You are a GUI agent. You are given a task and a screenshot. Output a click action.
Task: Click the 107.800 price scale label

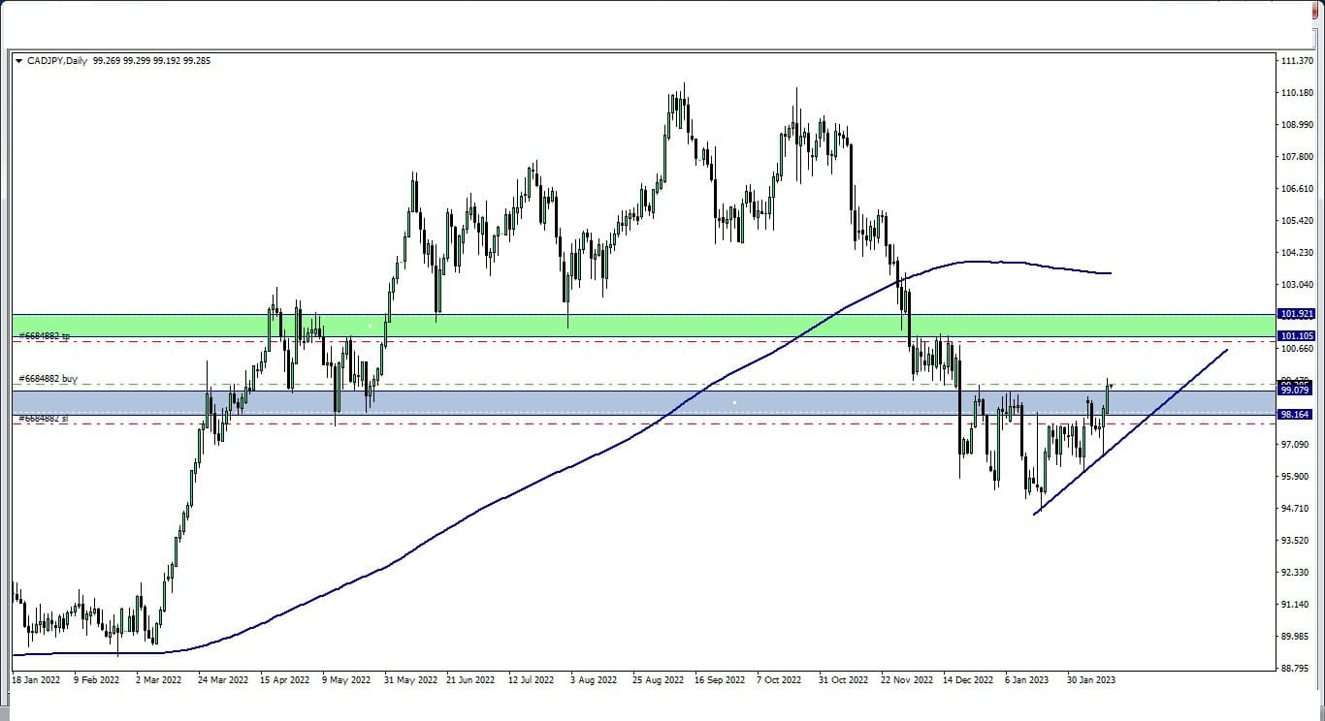(x=1297, y=157)
